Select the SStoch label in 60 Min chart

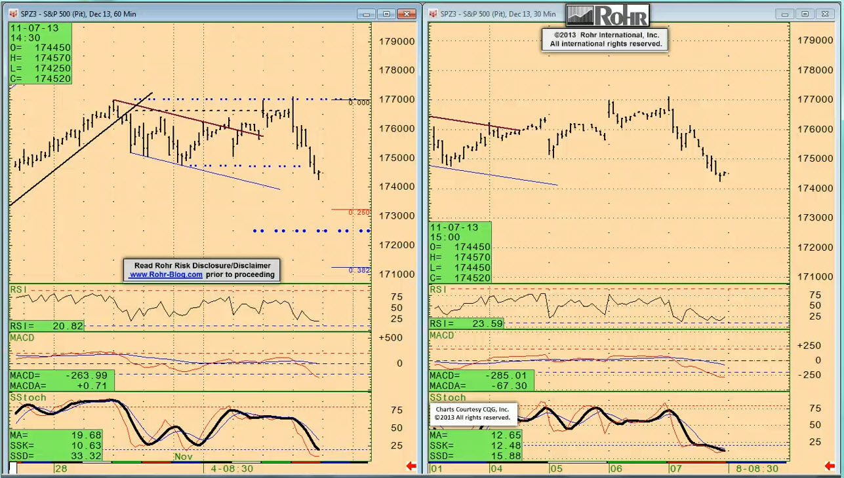coord(28,397)
